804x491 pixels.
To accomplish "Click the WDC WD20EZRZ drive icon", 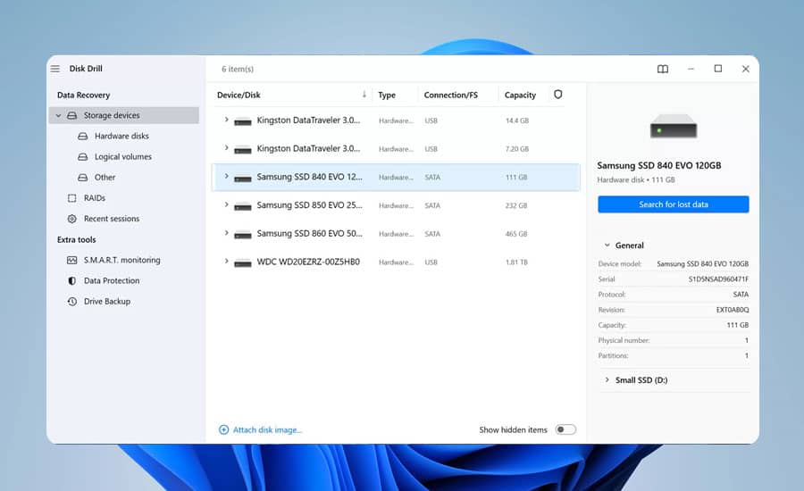I will point(242,263).
